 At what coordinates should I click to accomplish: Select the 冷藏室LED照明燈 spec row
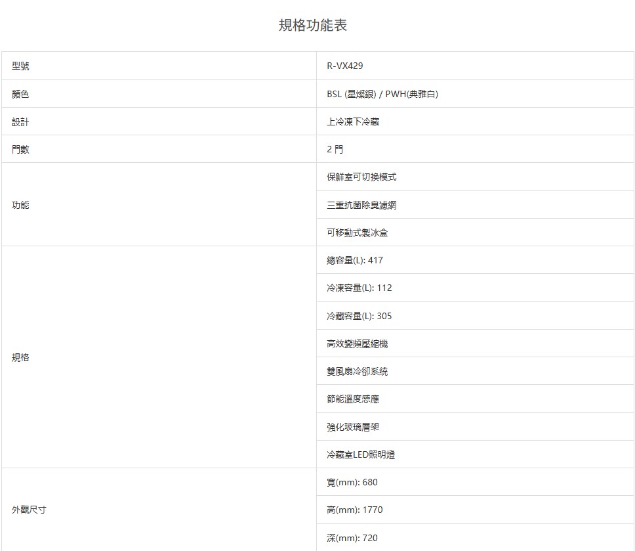tap(361, 454)
